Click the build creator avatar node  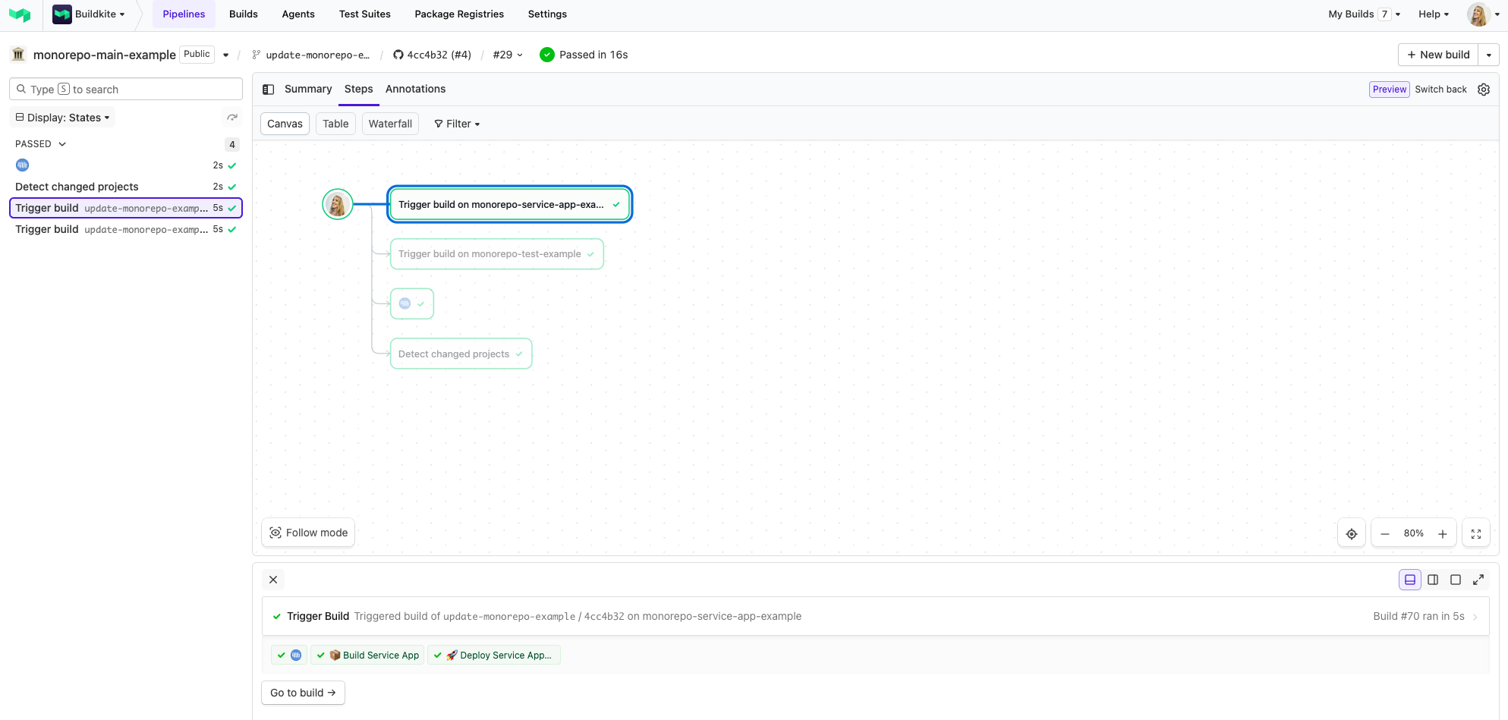(338, 204)
